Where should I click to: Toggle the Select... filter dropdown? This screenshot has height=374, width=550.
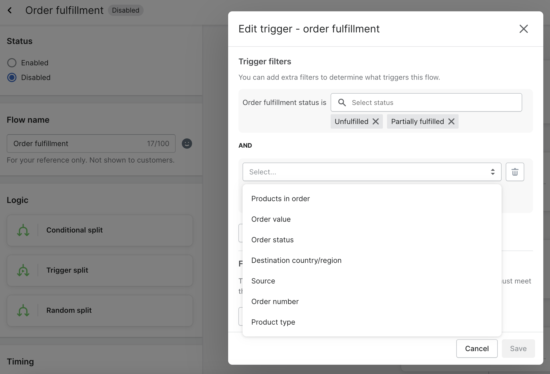pos(372,172)
